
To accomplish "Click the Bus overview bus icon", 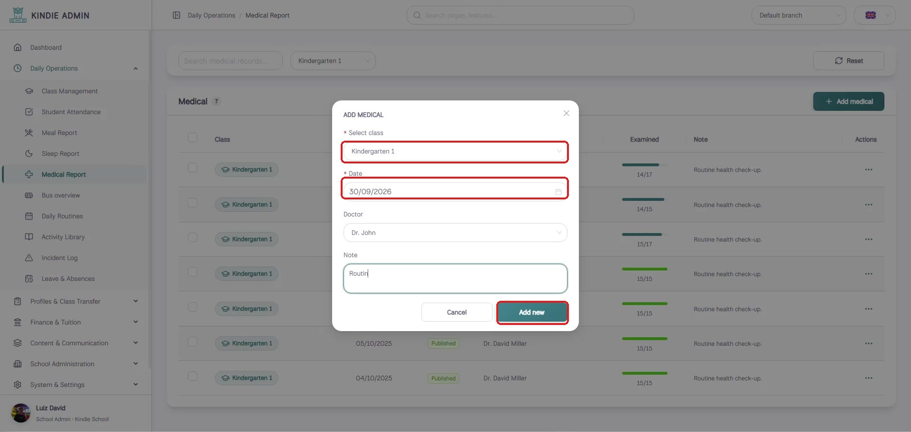I will tap(29, 195).
